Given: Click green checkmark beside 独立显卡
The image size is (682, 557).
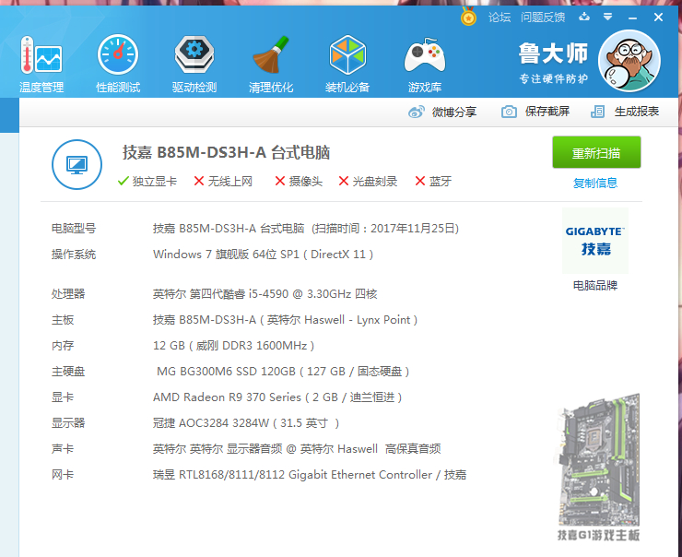Looking at the screenshot, I should (123, 181).
